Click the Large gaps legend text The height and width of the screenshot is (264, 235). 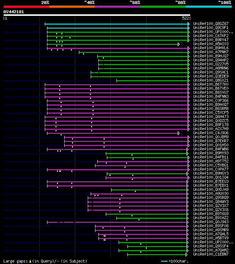coord(15,261)
